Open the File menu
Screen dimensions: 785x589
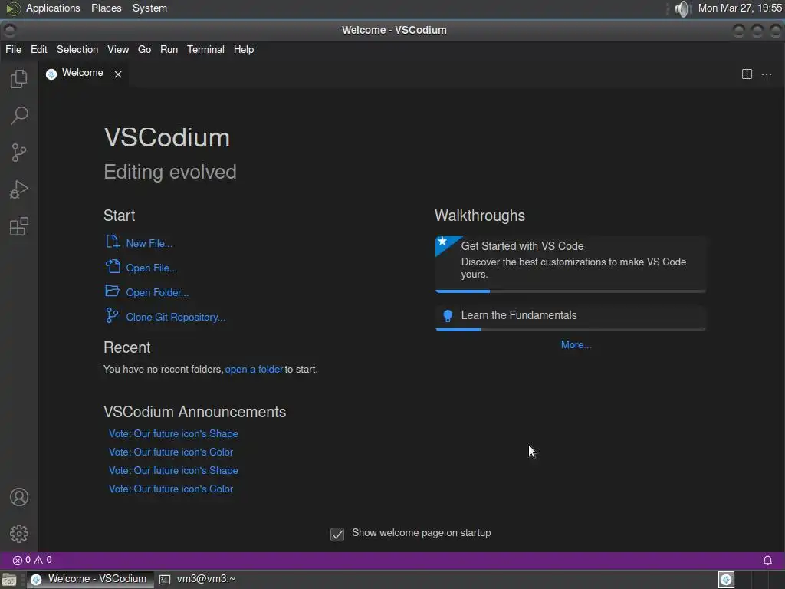coord(14,50)
